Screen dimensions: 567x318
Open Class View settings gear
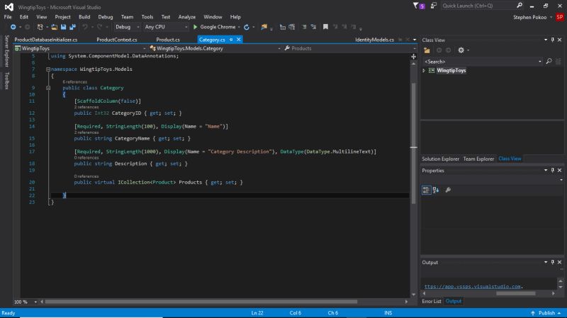click(461, 50)
